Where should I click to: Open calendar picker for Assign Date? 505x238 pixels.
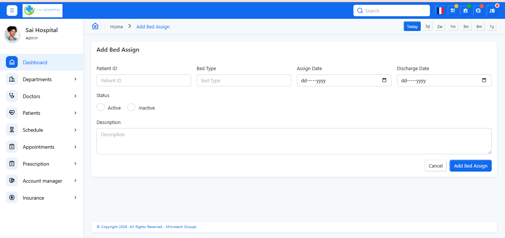click(384, 80)
